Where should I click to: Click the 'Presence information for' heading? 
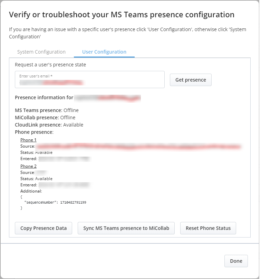click(44, 97)
